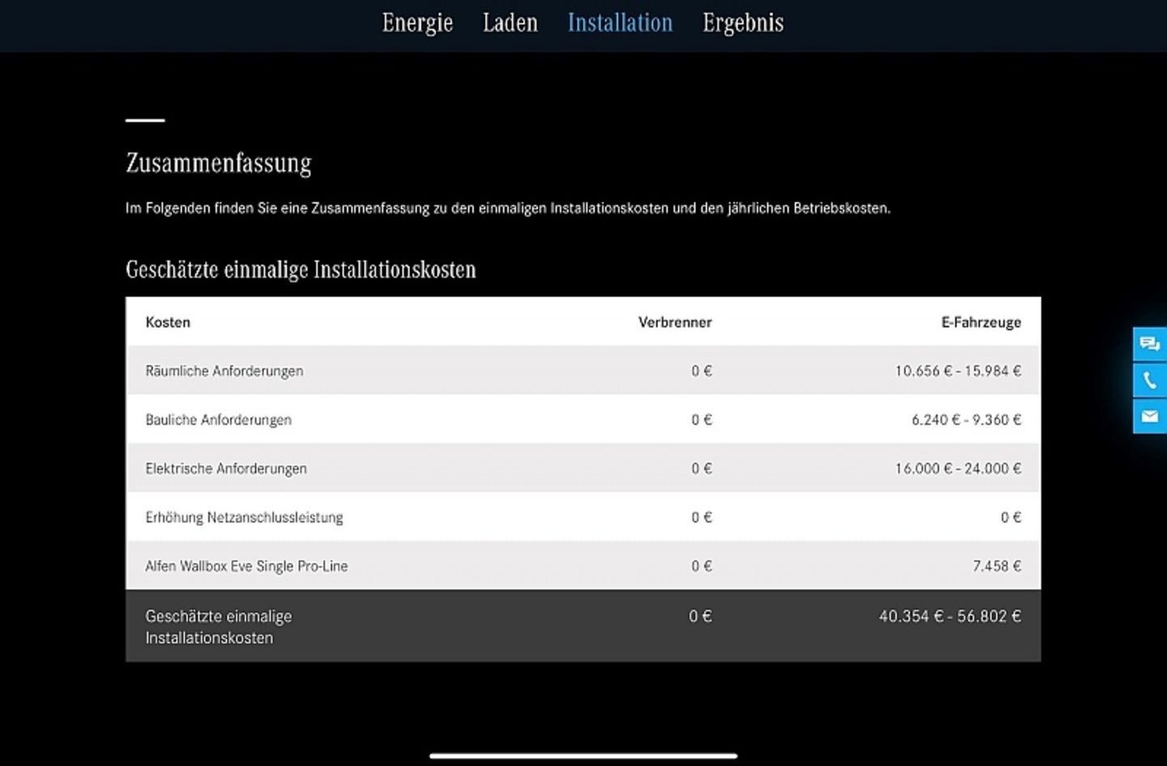Click Verbrenner 0 € in the total row
The image size is (1167, 766).
[700, 616]
